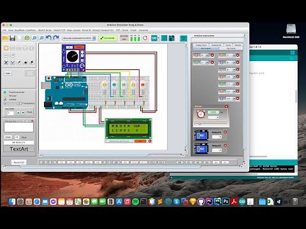Open buzzer pin dropdown under Hz field
The height and width of the screenshot is (229, 306).
pyautogui.click(x=214, y=118)
